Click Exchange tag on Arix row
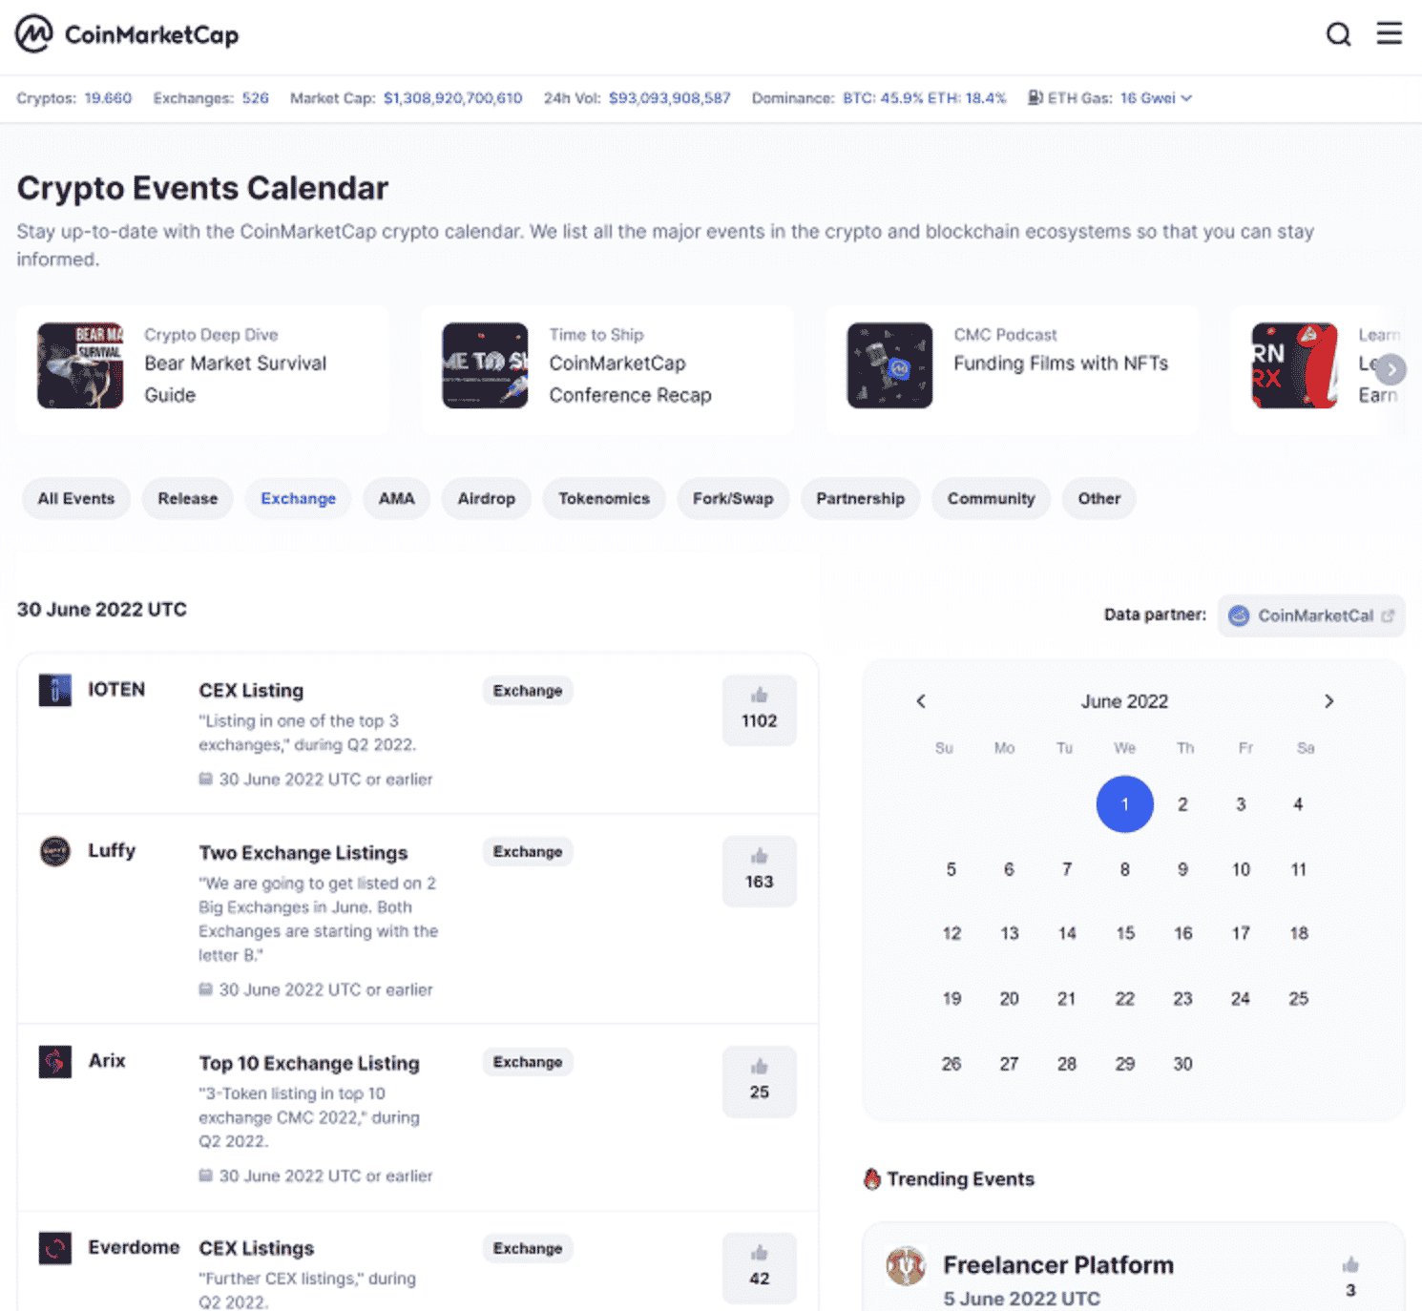The image size is (1422, 1311). [x=528, y=1062]
